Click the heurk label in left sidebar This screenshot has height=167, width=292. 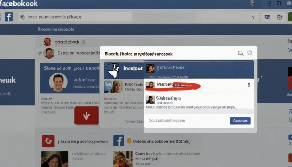pos(8,80)
